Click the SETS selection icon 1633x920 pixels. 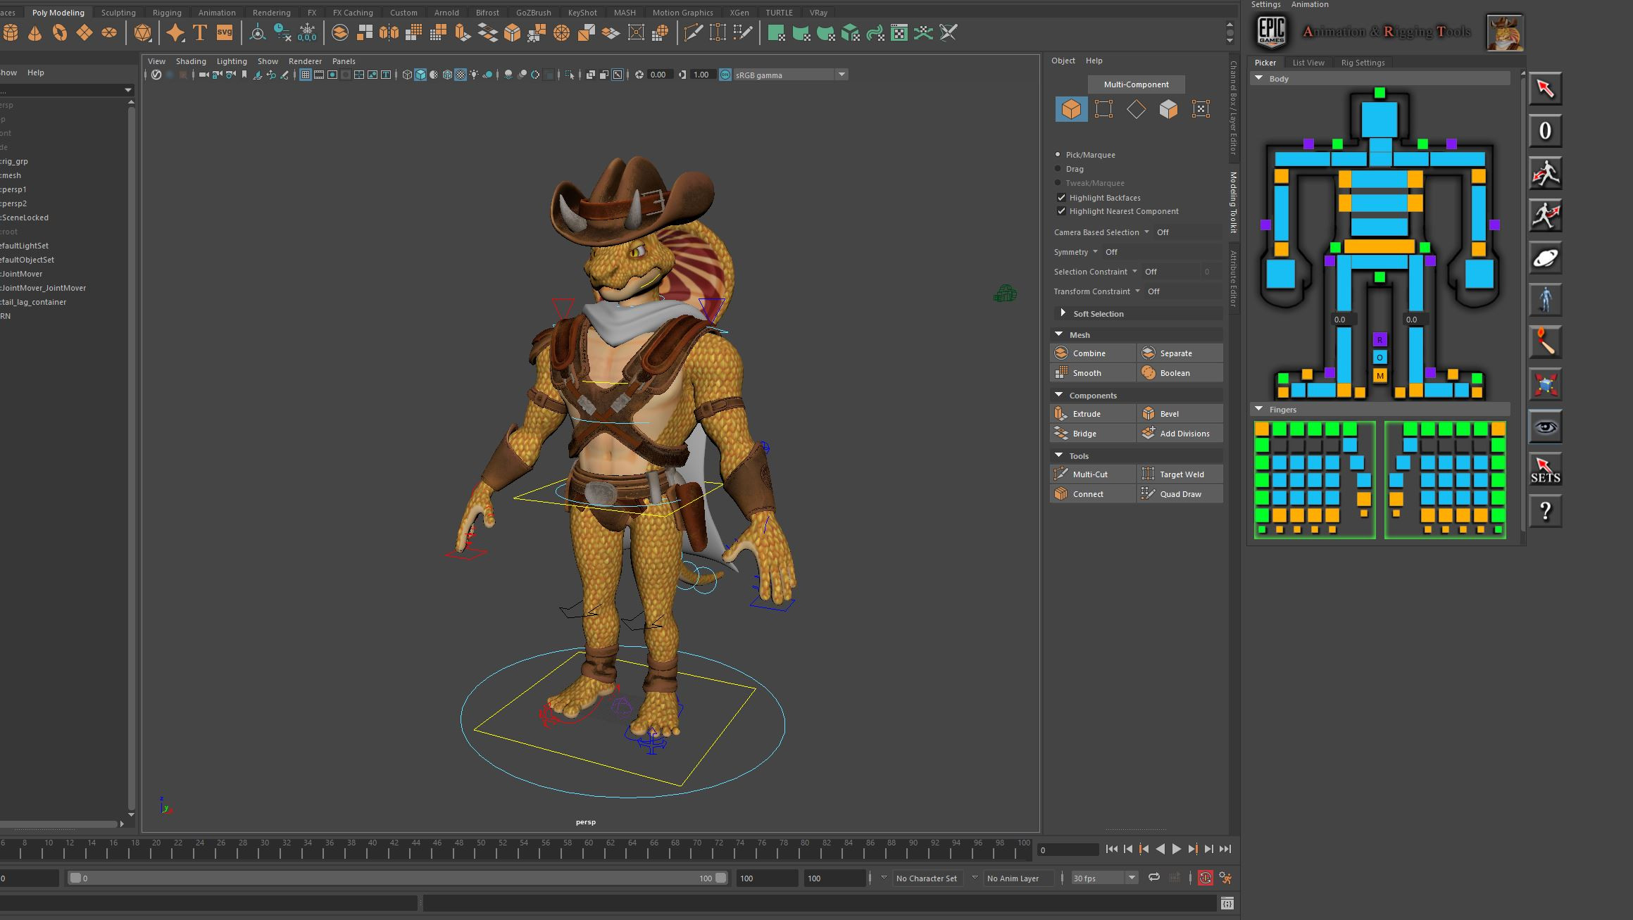tap(1545, 470)
